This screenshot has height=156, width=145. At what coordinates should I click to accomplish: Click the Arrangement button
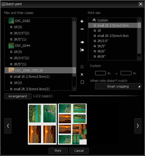(18, 96)
